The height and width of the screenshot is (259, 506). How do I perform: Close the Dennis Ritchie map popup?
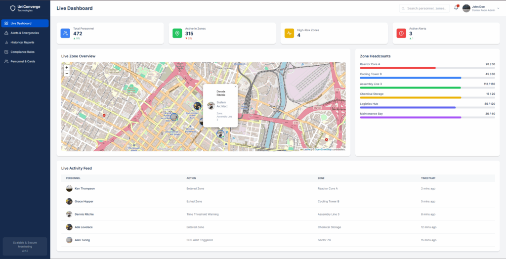click(235, 86)
